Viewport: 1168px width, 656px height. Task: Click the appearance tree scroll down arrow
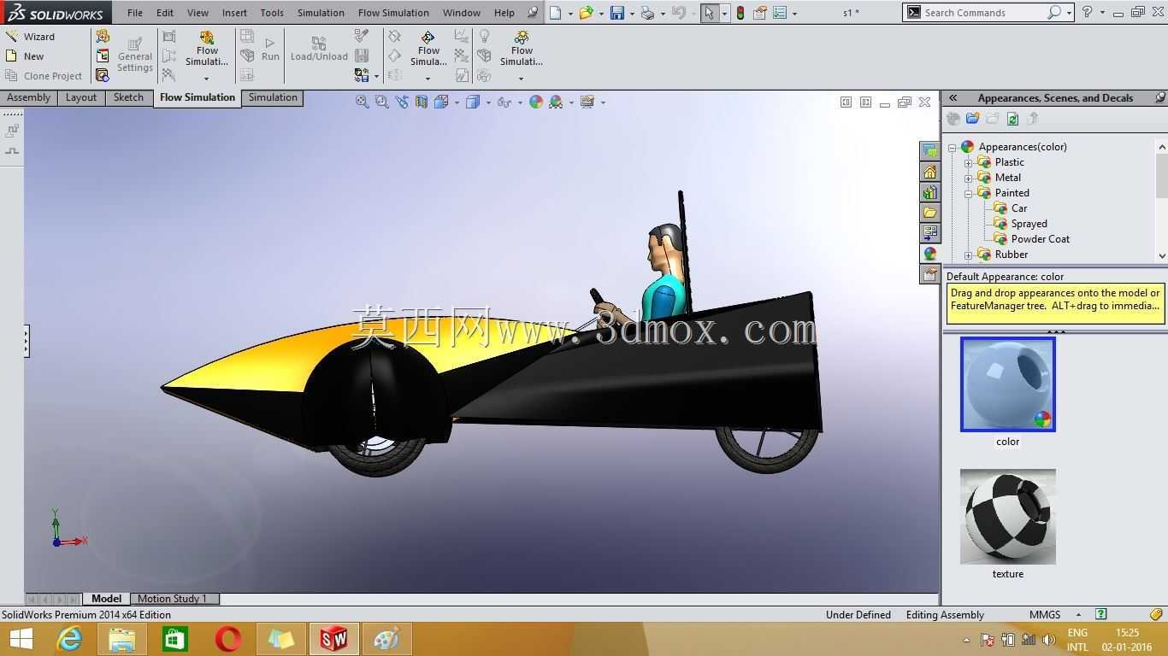point(1161,255)
